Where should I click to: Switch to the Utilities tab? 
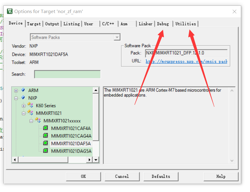186,23
